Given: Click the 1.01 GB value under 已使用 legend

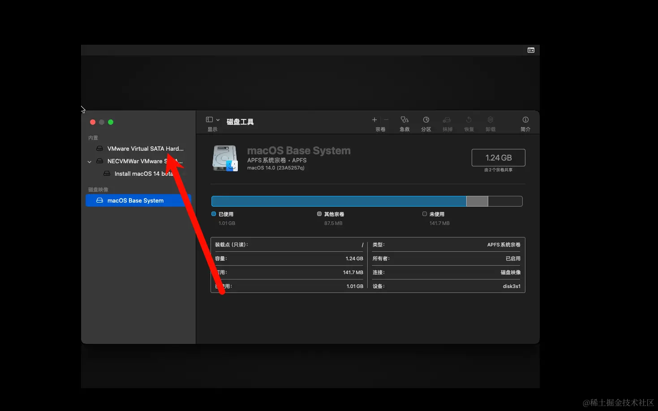Looking at the screenshot, I should click(227, 223).
